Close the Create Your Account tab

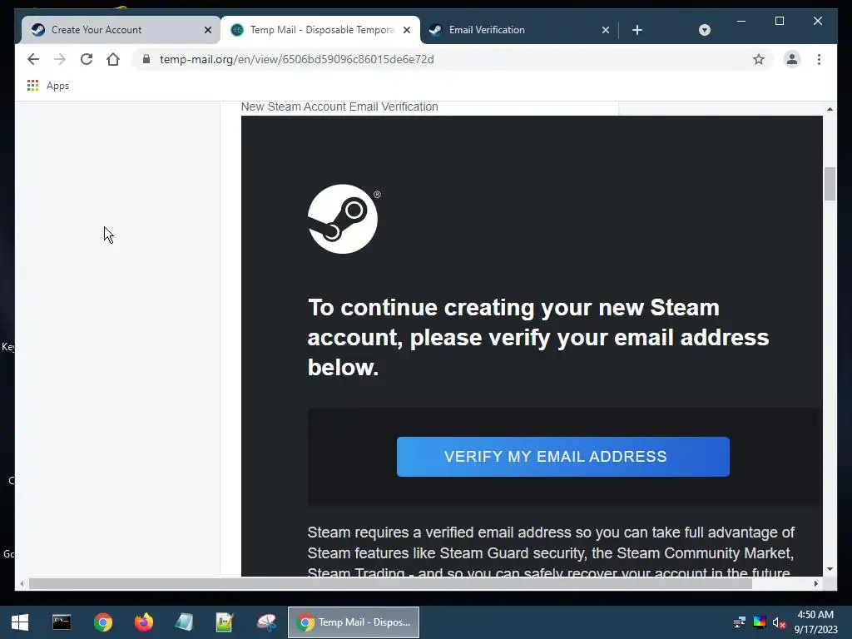pos(207,30)
